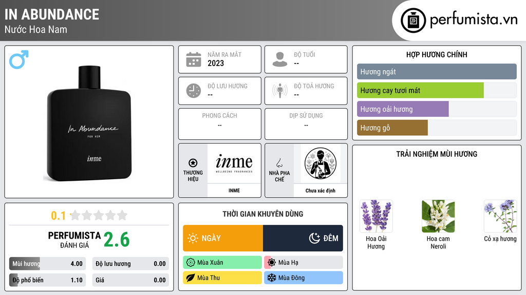This screenshot has height=295, width=526.
Task: Click the THỜI GIAN KHUYÊN DÙNG heading
Action: coord(263,214)
